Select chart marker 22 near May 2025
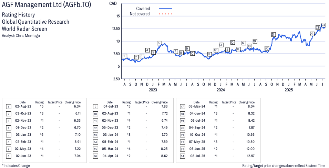Screen dimensions: 329x168 [312, 34]
